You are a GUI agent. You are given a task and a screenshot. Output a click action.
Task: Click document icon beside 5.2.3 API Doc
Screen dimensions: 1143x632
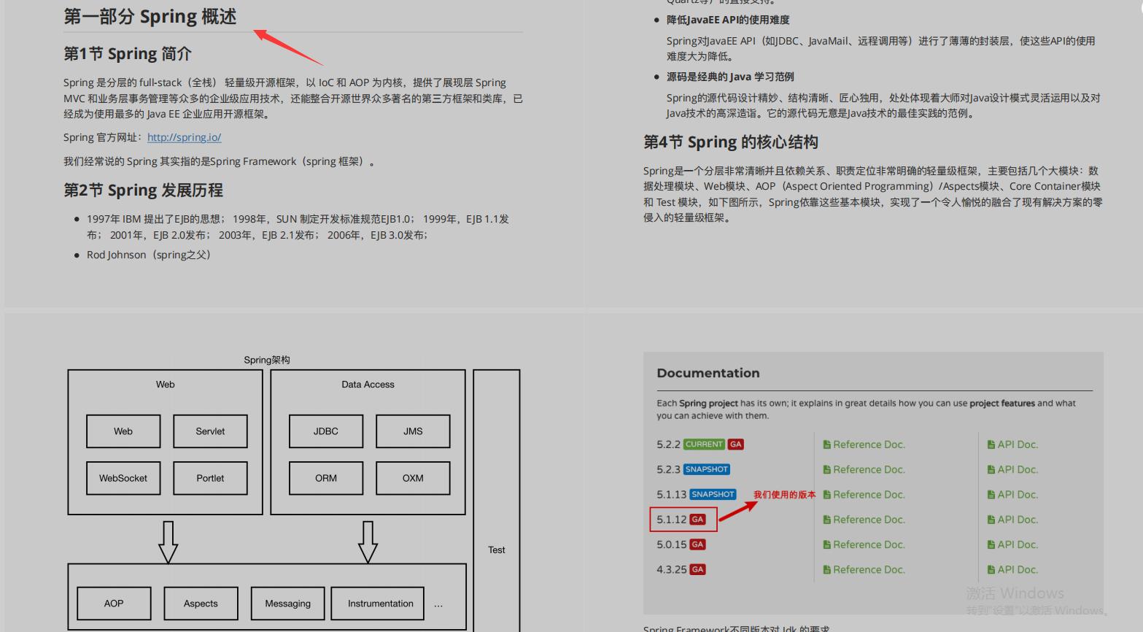(991, 469)
